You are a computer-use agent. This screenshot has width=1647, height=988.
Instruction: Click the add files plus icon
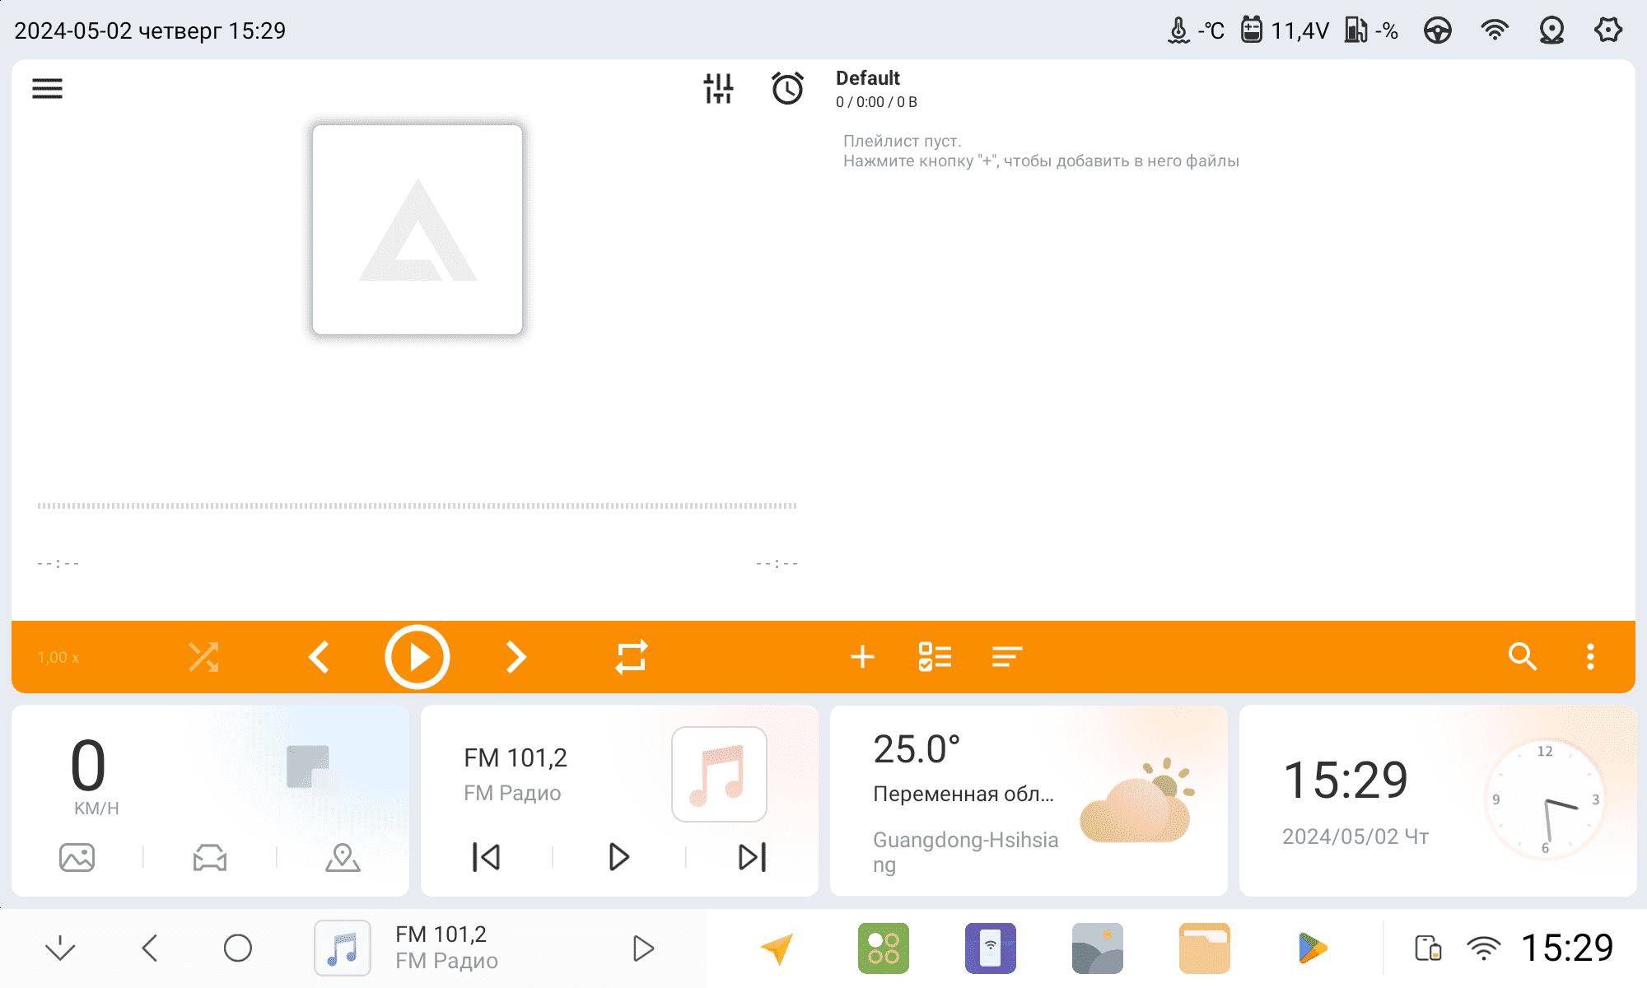(862, 657)
